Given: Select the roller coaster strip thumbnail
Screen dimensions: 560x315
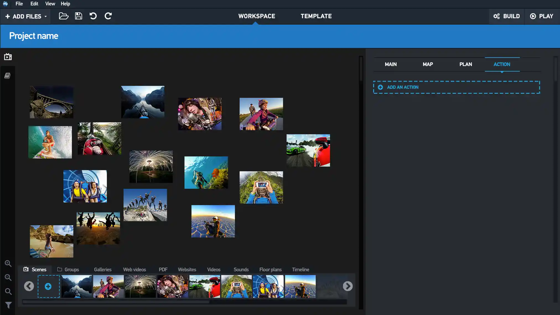Looking at the screenshot, I should pos(268,287).
